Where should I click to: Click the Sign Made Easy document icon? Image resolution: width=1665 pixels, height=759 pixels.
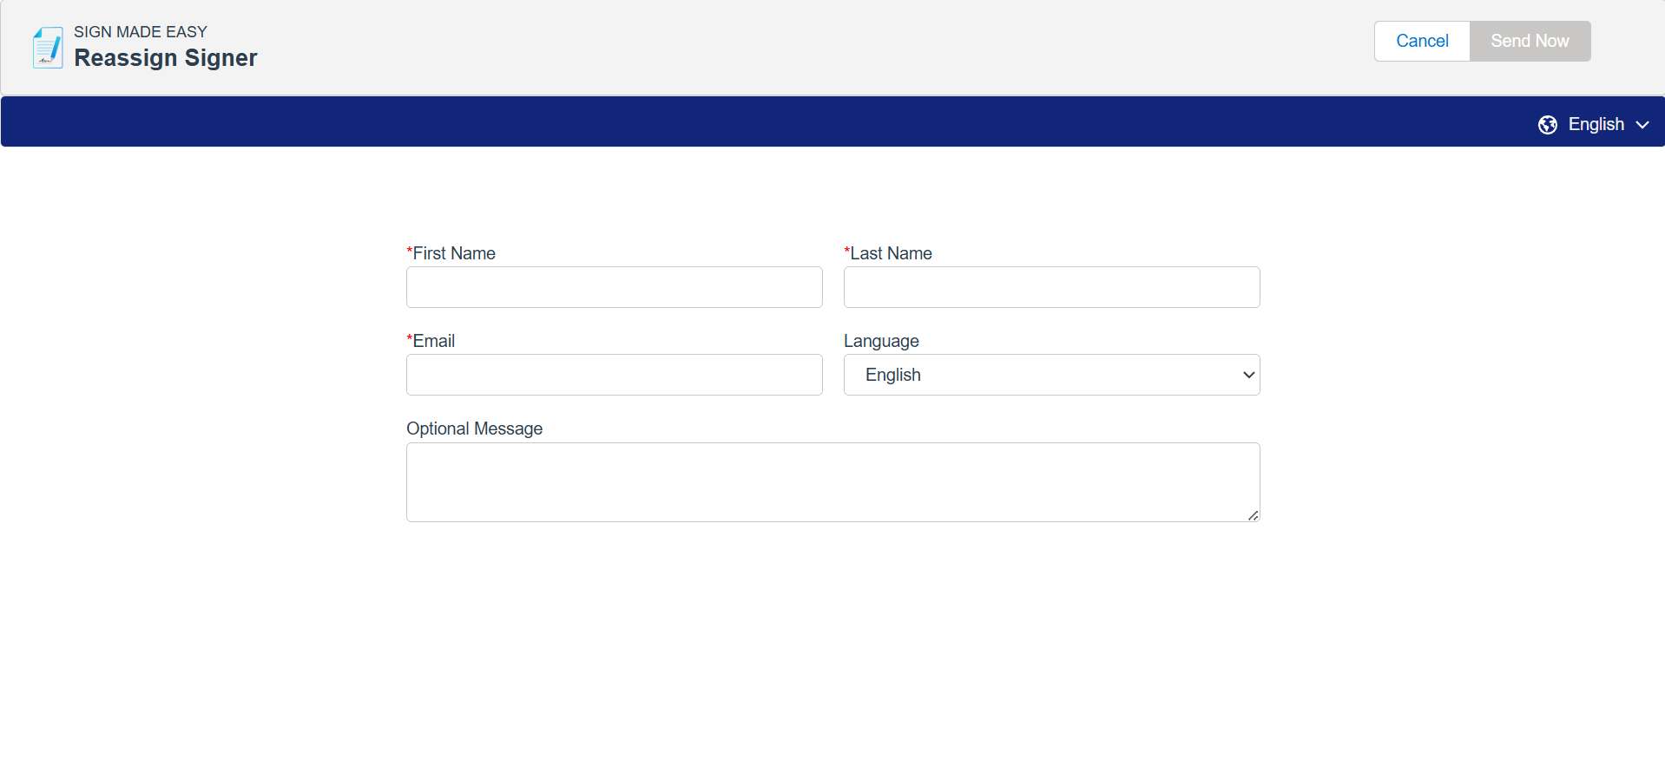(x=48, y=47)
